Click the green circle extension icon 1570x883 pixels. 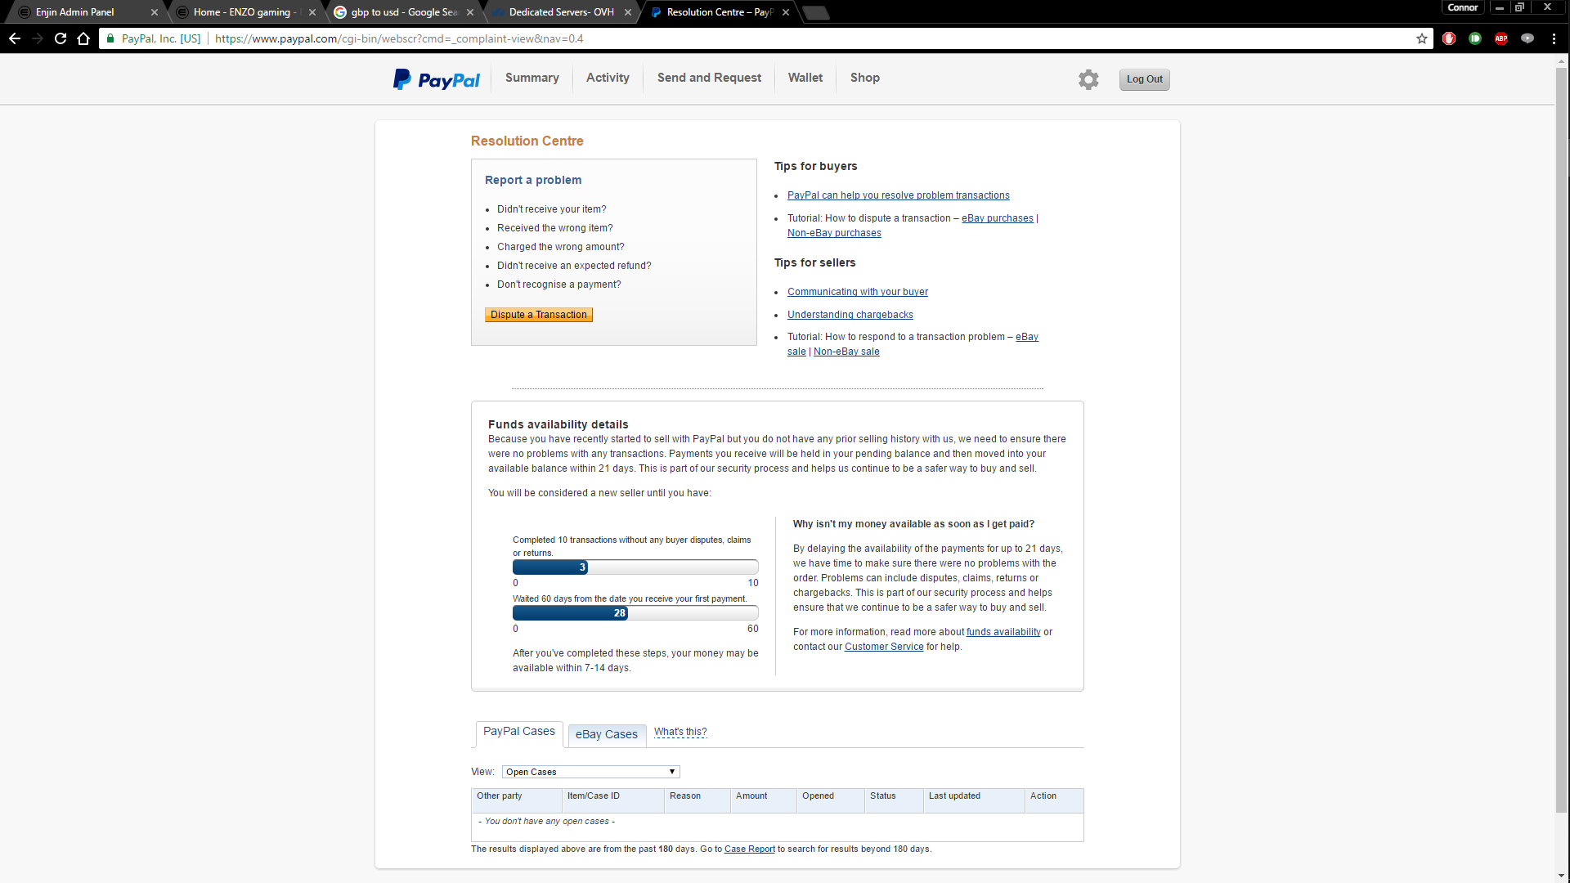point(1475,38)
